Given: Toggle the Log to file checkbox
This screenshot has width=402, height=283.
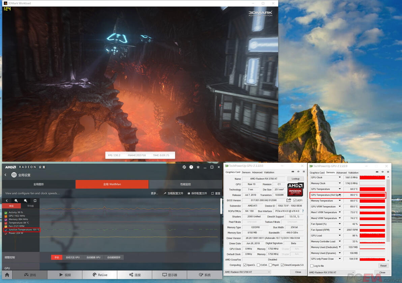Looking at the screenshot, I should pos(312,266).
